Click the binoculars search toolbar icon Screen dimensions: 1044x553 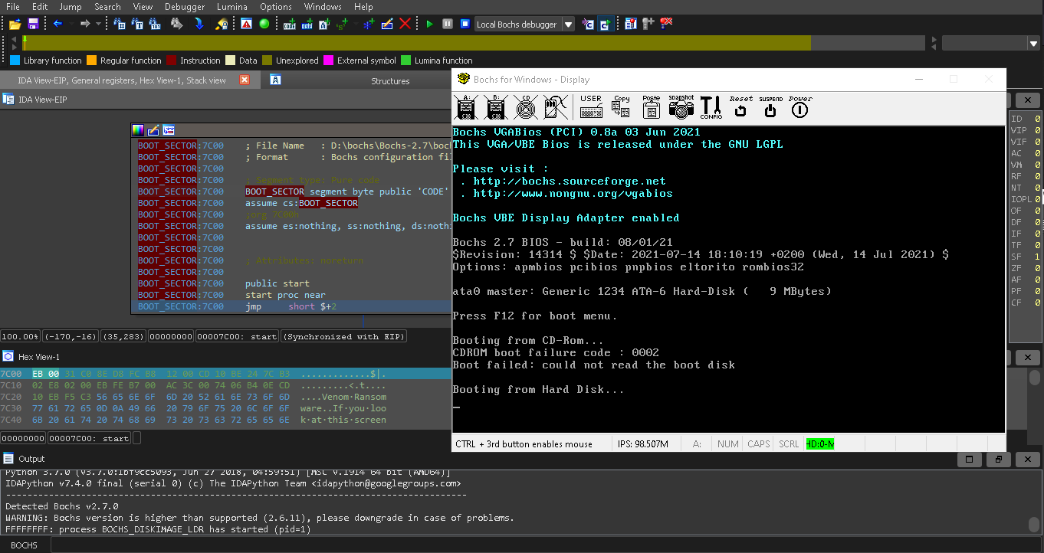click(x=176, y=24)
